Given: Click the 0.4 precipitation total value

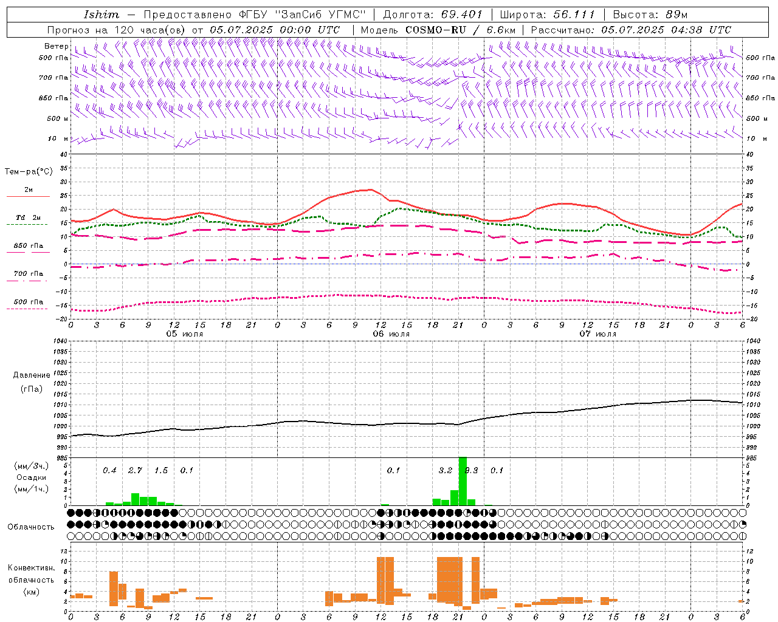Looking at the screenshot, I should [x=109, y=470].
